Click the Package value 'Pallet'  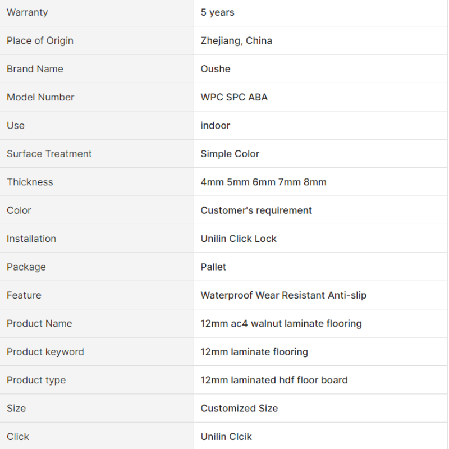click(213, 267)
